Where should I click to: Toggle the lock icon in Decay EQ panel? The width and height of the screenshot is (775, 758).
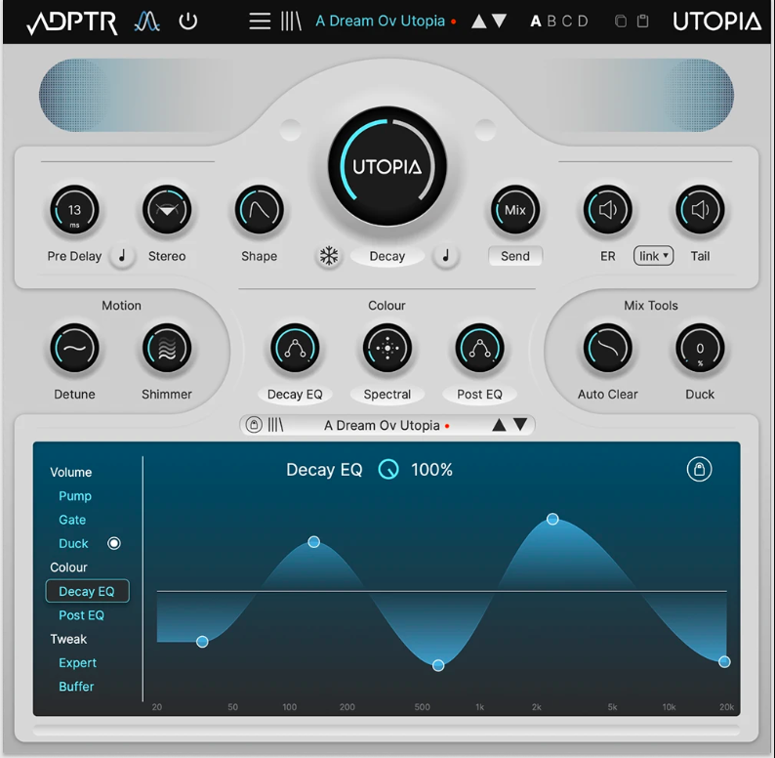(x=699, y=469)
